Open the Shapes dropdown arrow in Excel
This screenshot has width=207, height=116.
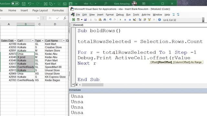(x=54, y=4)
